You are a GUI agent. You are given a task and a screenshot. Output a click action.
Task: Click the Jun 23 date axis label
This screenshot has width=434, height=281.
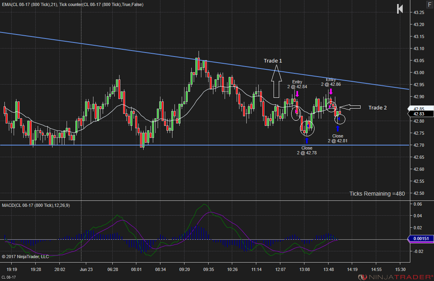pyautogui.click(x=86, y=269)
